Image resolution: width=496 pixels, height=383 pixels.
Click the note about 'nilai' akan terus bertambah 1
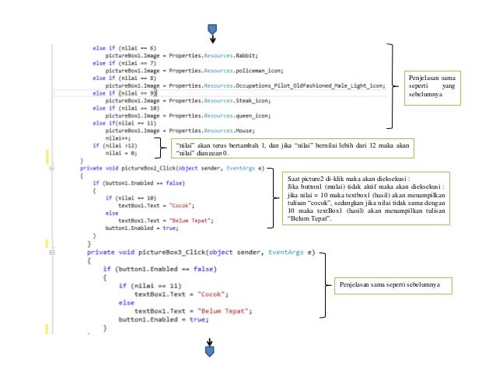point(292,148)
